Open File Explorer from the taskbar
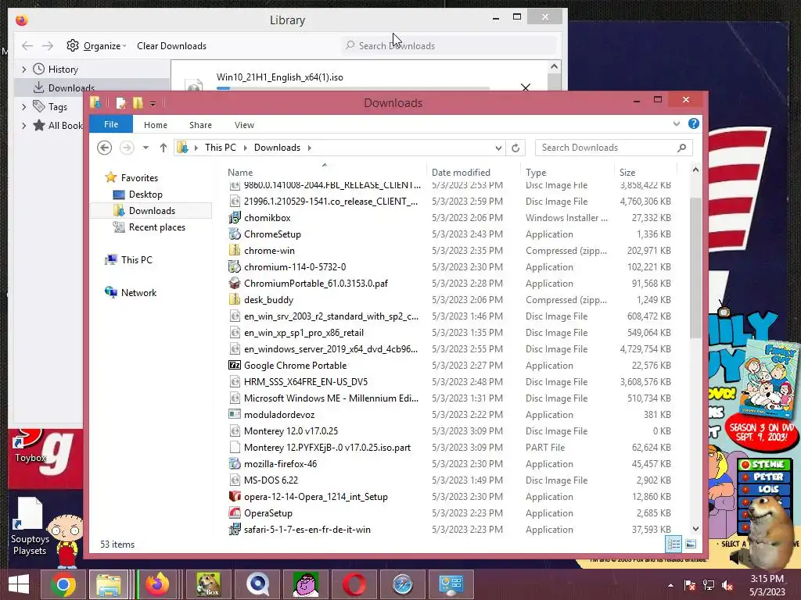 pyautogui.click(x=109, y=584)
